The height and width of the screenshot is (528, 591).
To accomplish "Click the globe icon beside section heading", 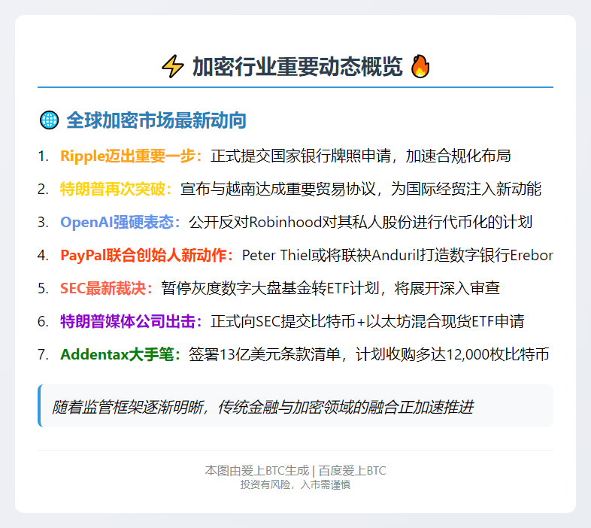I will click(48, 120).
